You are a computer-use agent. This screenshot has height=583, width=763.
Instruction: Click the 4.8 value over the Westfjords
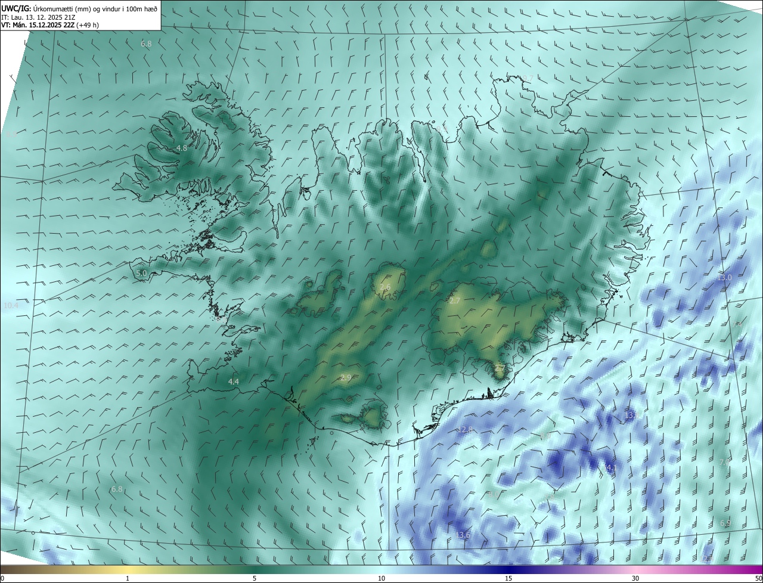[x=182, y=148]
